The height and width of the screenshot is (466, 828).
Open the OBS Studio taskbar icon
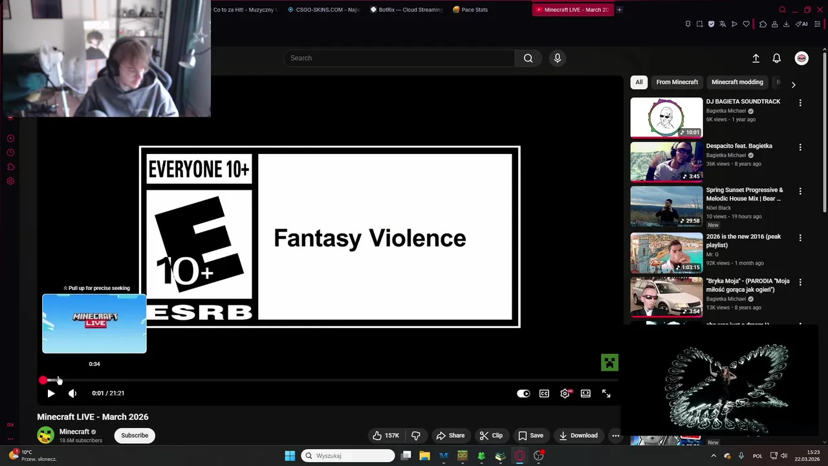[538, 456]
